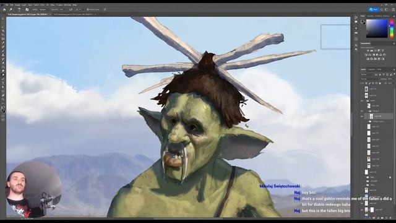The height and width of the screenshot is (223, 396).
Task: Select the Hand tool
Action: (x=3, y=95)
